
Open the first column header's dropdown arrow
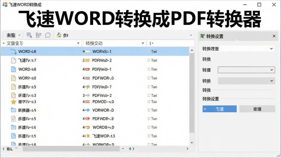pos(78,43)
